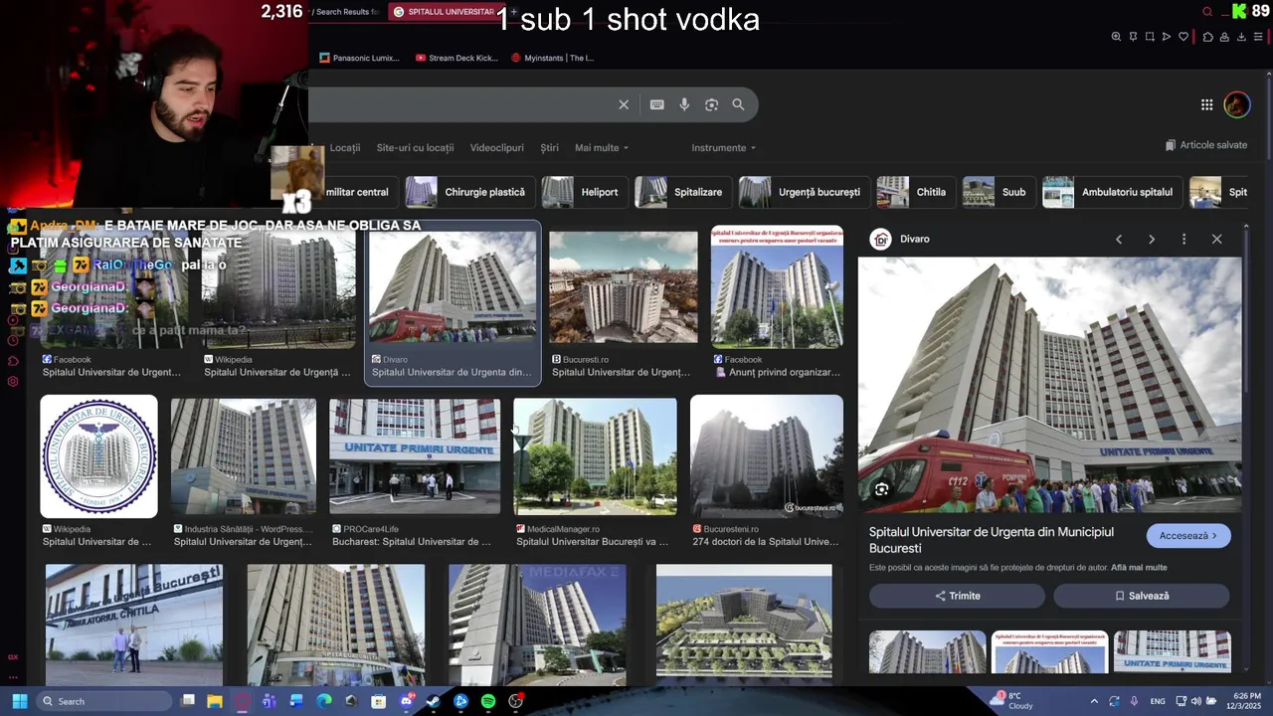Clear the Google search box with X
The width and height of the screenshot is (1273, 716).
coord(624,104)
